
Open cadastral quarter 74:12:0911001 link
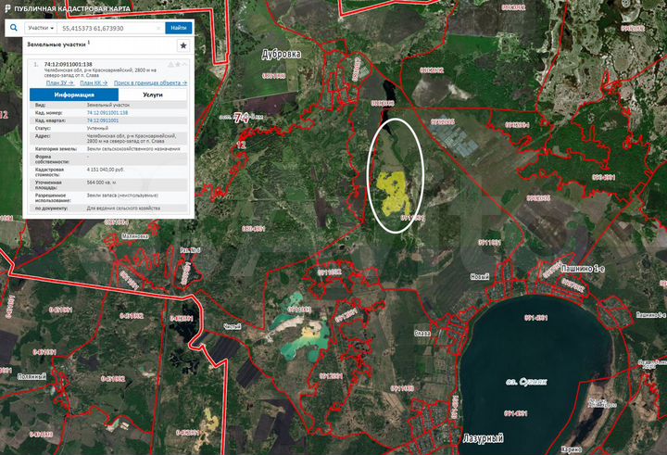103,120
